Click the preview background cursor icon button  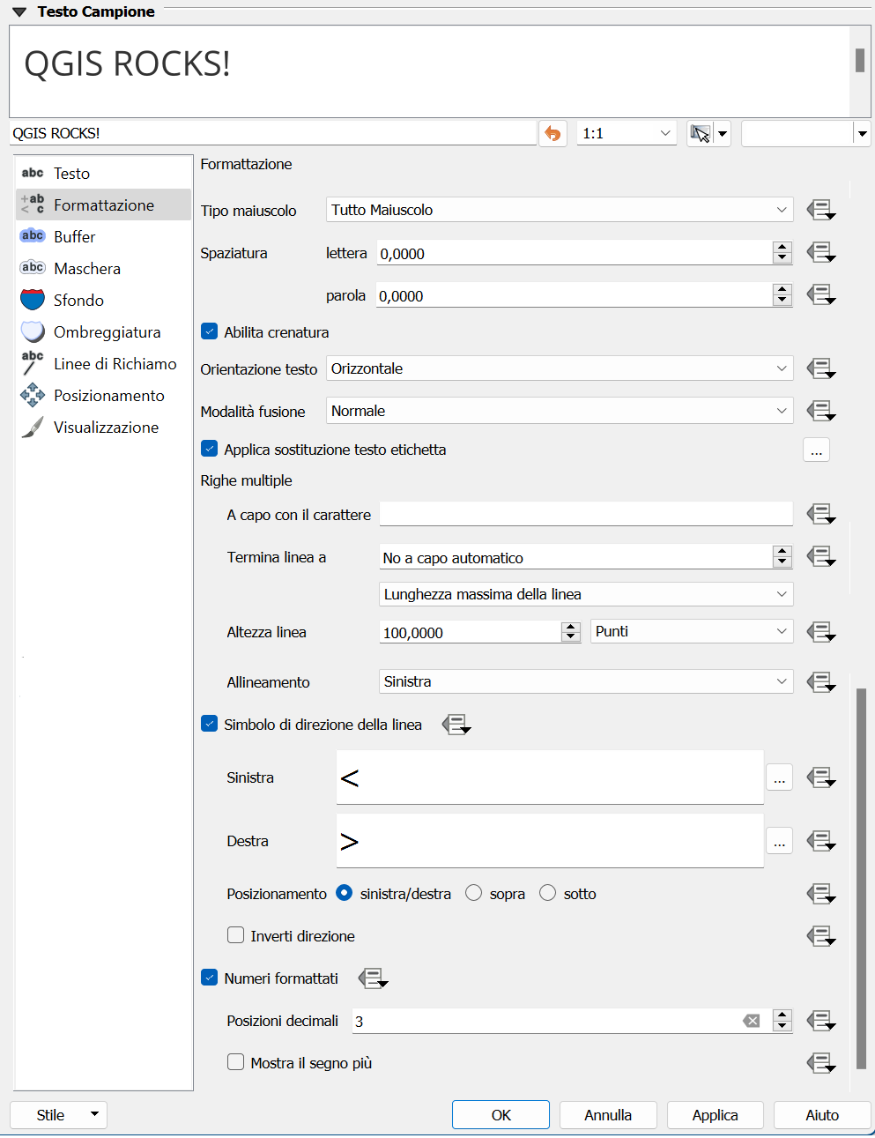tap(700, 133)
